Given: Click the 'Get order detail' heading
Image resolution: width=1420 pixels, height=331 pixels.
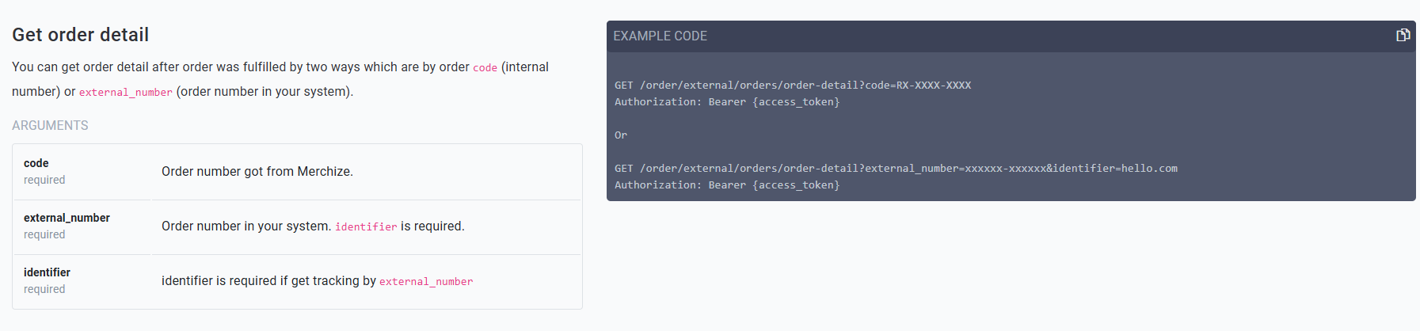Looking at the screenshot, I should tap(81, 35).
